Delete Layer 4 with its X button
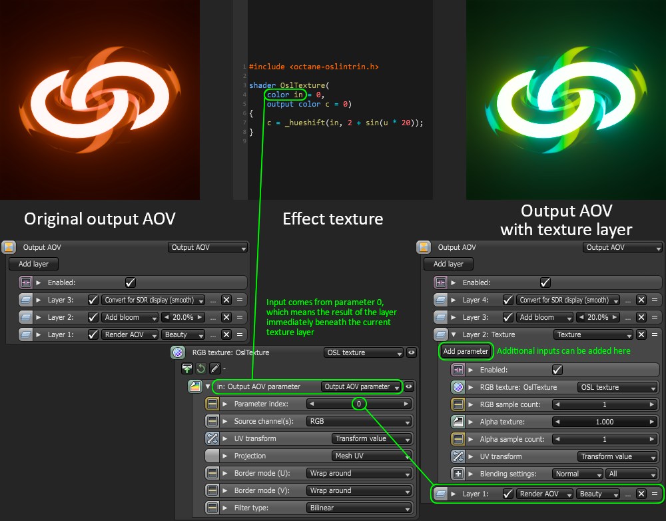 641,299
